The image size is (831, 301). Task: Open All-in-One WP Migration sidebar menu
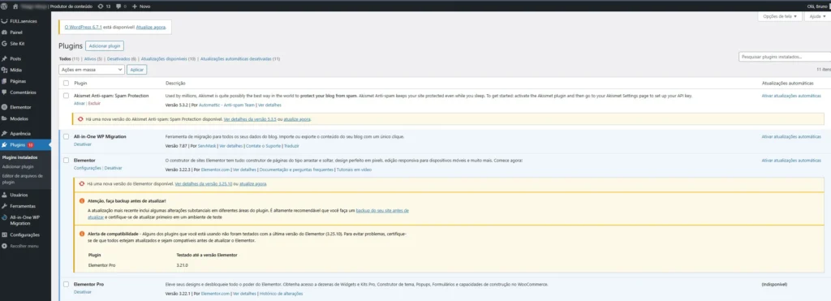click(x=25, y=220)
